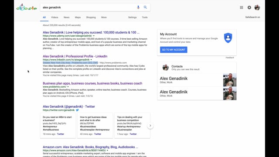The height and width of the screenshot is (157, 279).
Task: Expand LinkedIn result URL dropdown arrow
Action: pos(91,60)
